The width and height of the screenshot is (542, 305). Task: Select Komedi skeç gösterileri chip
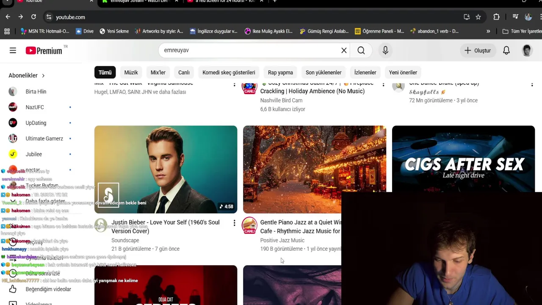pos(229,72)
